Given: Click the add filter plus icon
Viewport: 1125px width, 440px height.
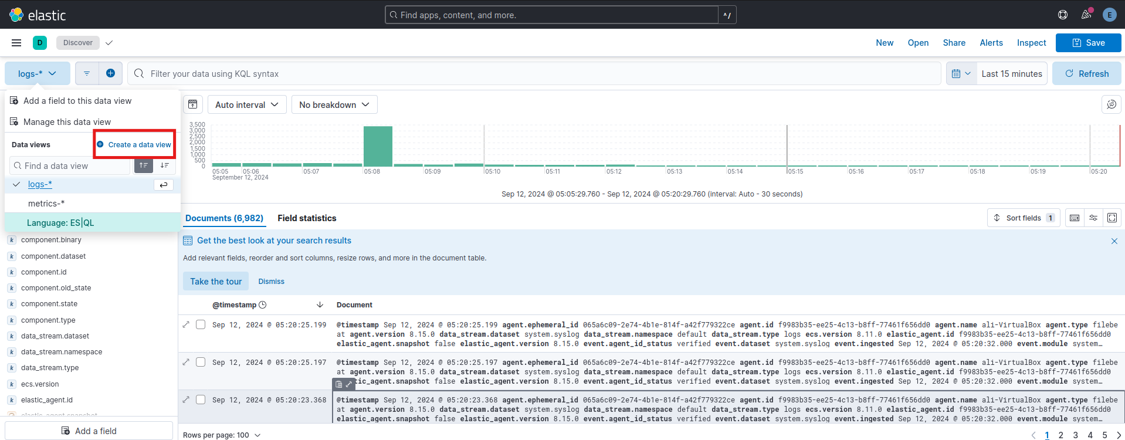Looking at the screenshot, I should pyautogui.click(x=110, y=73).
